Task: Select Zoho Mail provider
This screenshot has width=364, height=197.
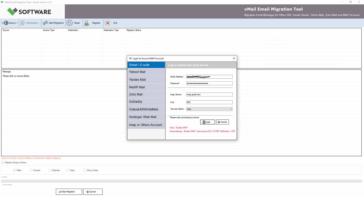Action: point(146,94)
